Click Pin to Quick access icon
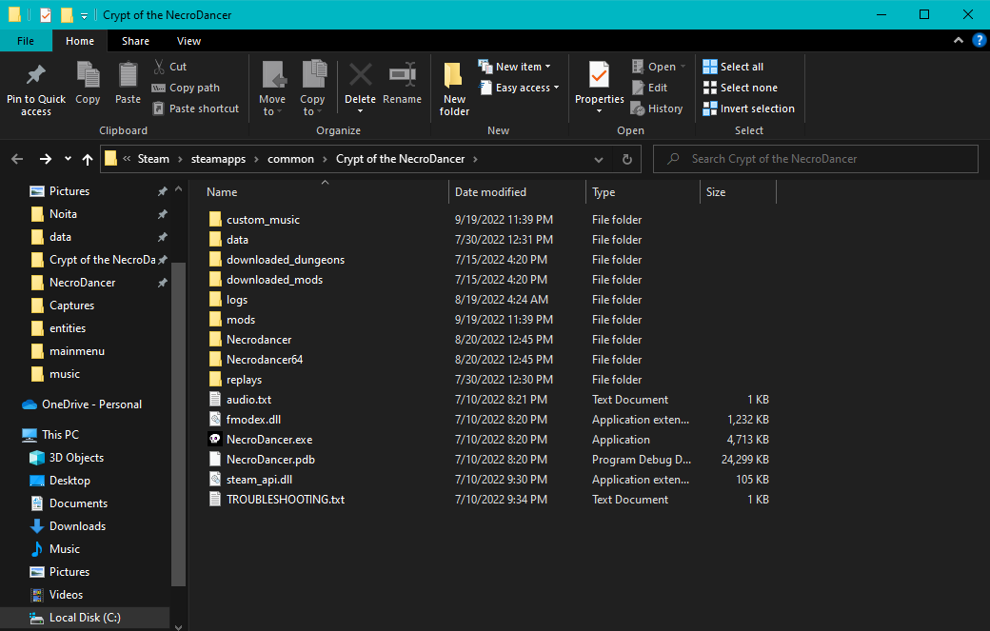This screenshot has width=990, height=631. 36,75
